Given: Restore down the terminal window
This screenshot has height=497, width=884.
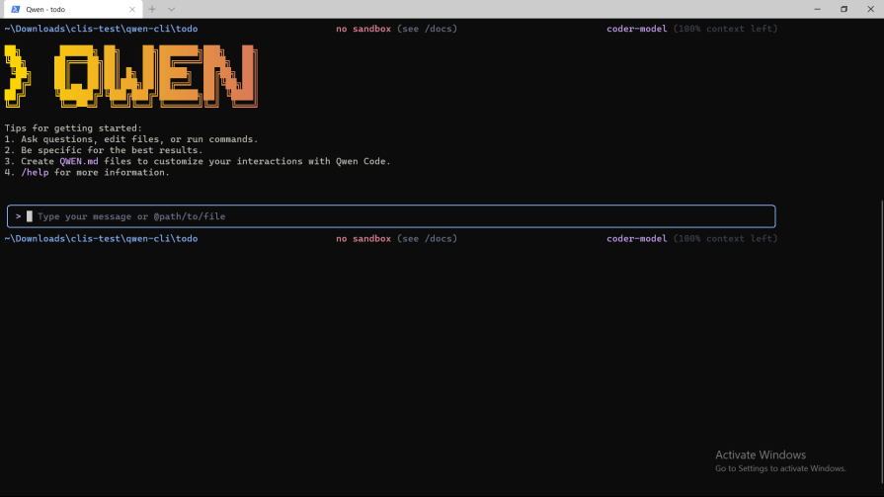Looking at the screenshot, I should click(x=844, y=9).
